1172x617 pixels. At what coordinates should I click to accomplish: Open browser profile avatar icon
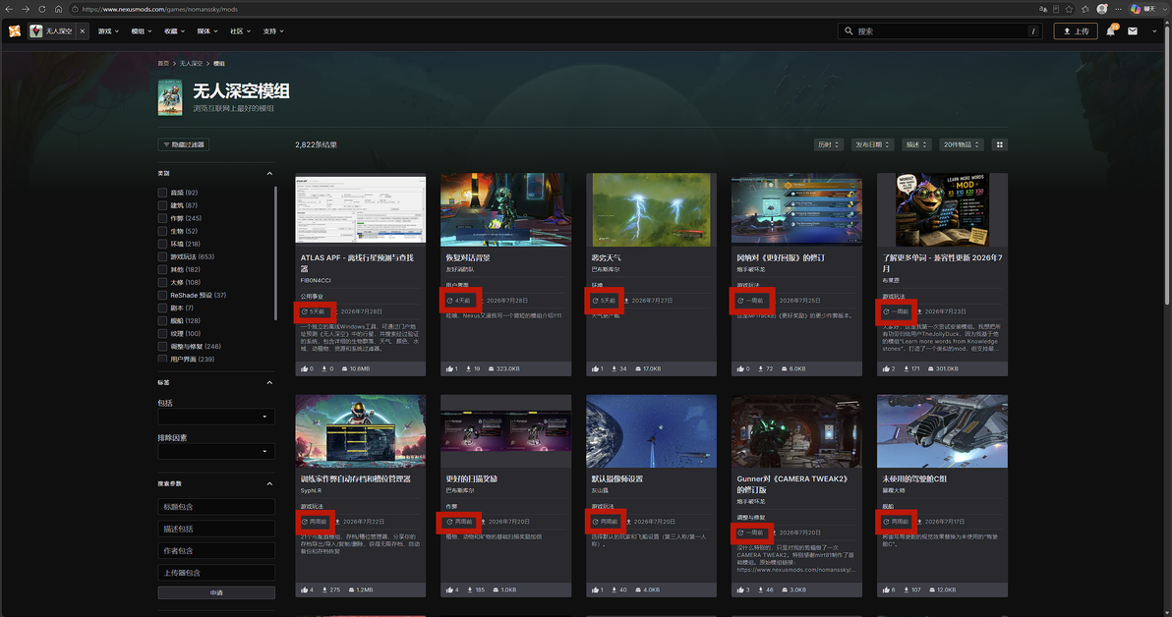point(1102,9)
